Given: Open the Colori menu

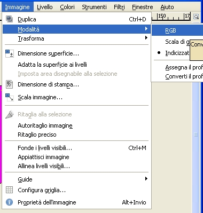Looking at the screenshot, I should 67,7.
